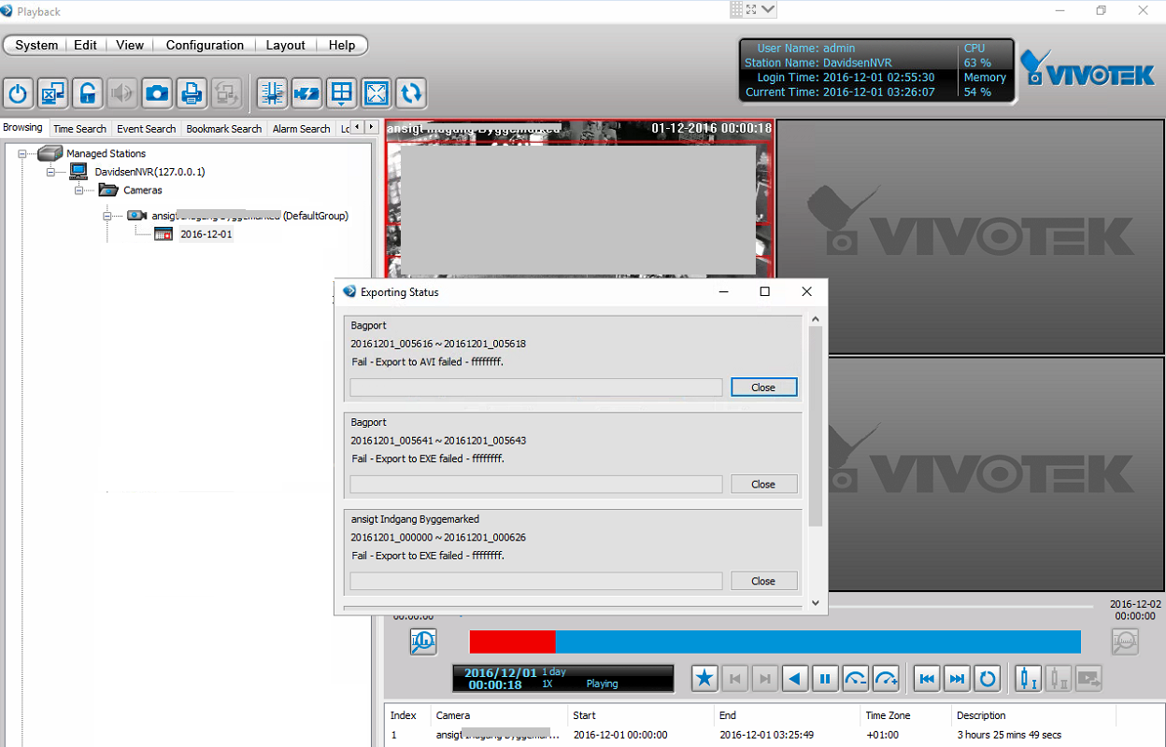Collapse the Managed Stations tree node
This screenshot has width=1166, height=747.
(22, 153)
